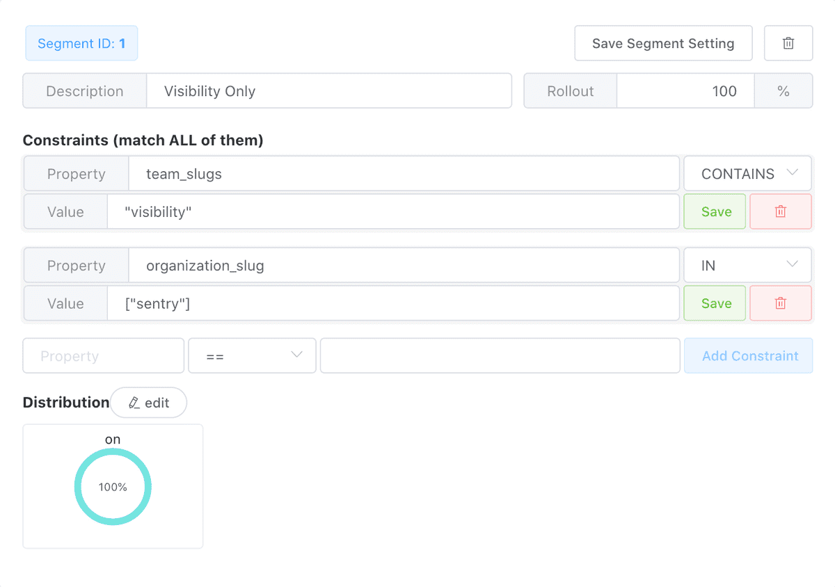Screen dimensions: 835x587
Task: Save the ["sentry"] value constraint
Action: tap(715, 303)
